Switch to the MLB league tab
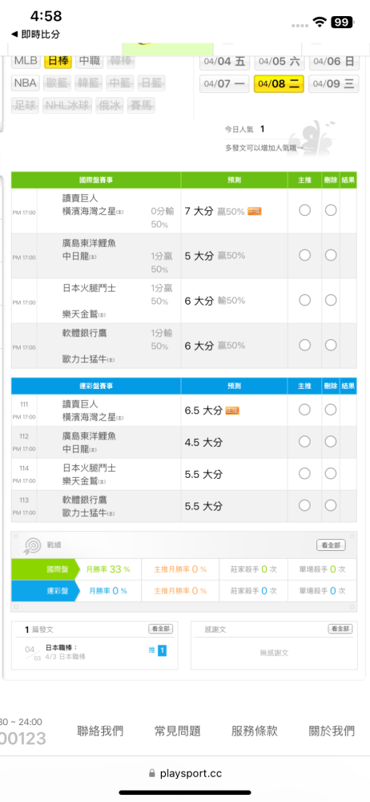 coord(26,61)
